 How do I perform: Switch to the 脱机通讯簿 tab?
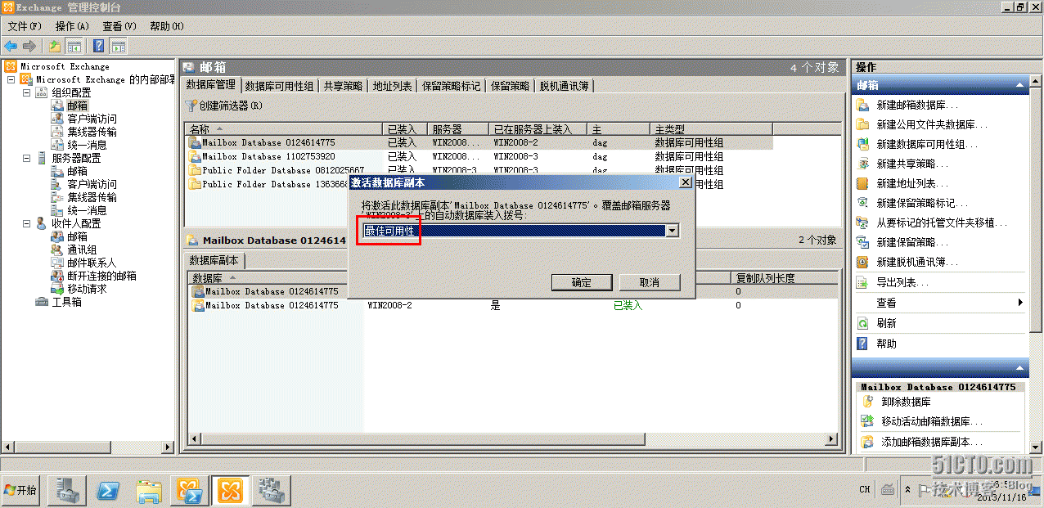(x=565, y=85)
